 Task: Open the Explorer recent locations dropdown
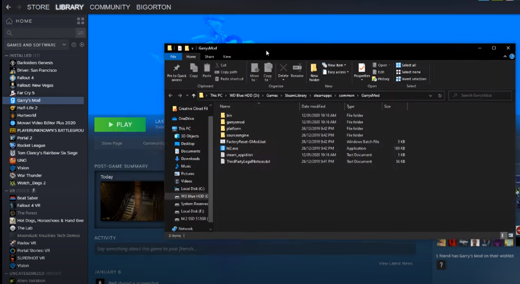coord(187,96)
